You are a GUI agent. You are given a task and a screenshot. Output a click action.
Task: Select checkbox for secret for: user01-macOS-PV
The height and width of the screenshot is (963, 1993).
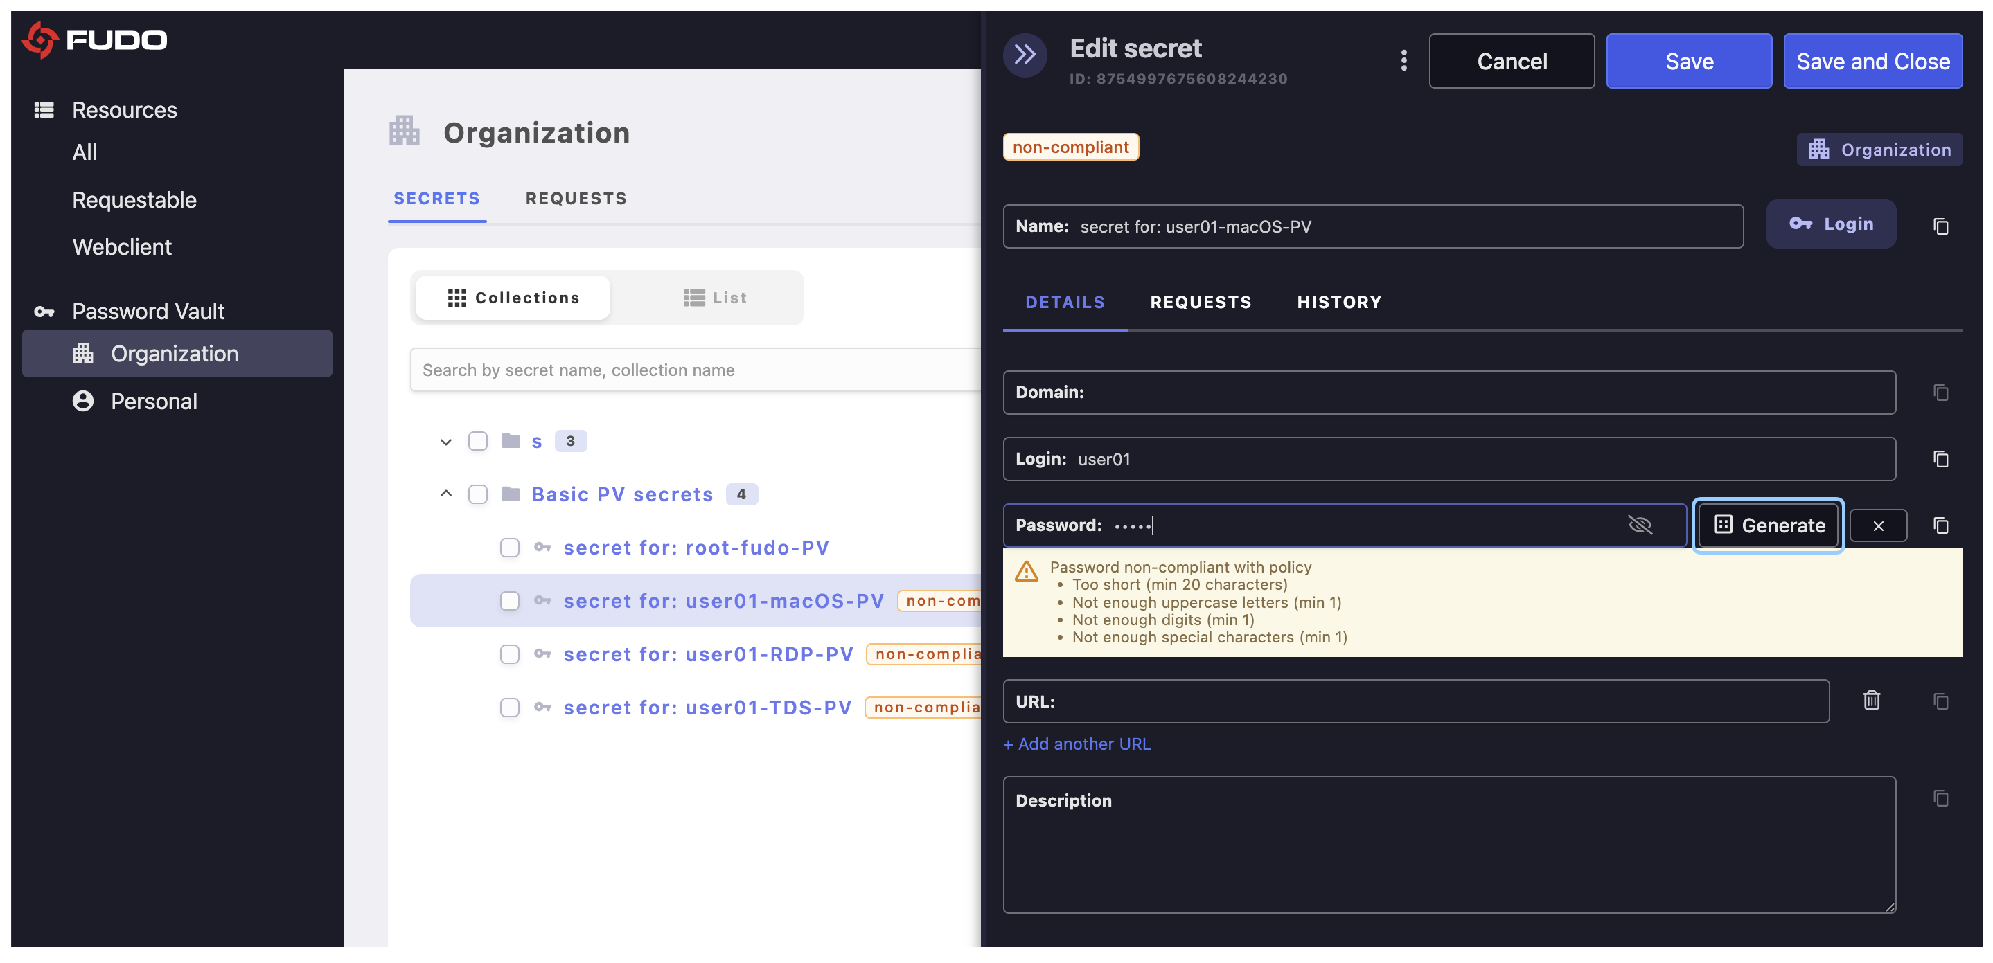(510, 601)
